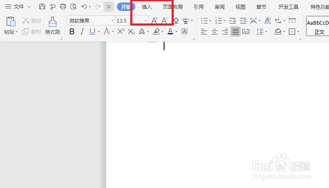
Task: Switch to the 插入 tab
Action: (147, 7)
